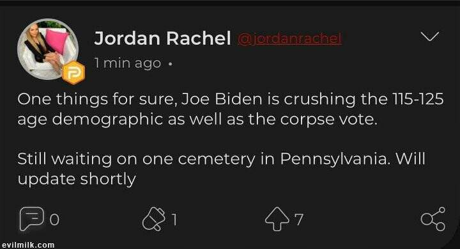Click the evilmilk.com watermark
The image size is (460, 249).
[x=28, y=245]
